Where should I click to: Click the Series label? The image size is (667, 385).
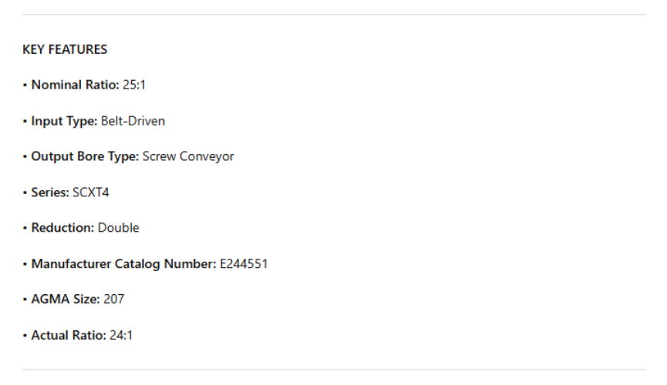(50, 192)
